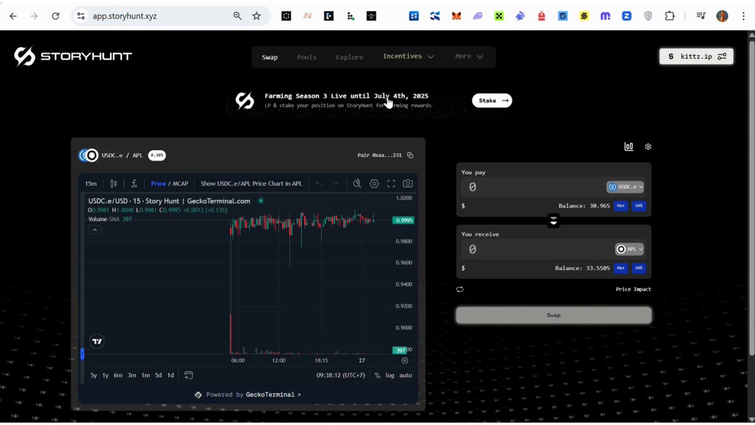Select the 6m time range

click(118, 375)
